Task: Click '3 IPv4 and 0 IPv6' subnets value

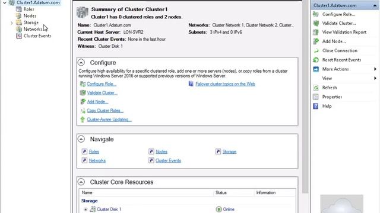Action: 226,32
